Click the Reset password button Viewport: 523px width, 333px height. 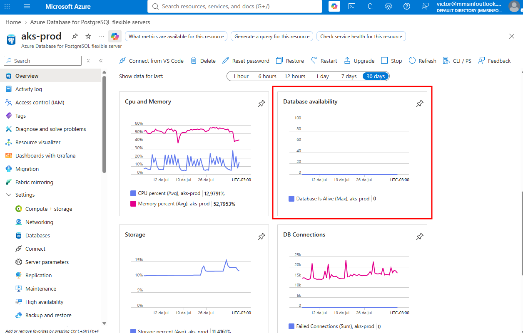point(246,61)
